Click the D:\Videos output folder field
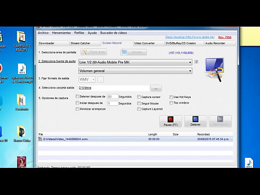260x195 pixels. click(x=113, y=88)
